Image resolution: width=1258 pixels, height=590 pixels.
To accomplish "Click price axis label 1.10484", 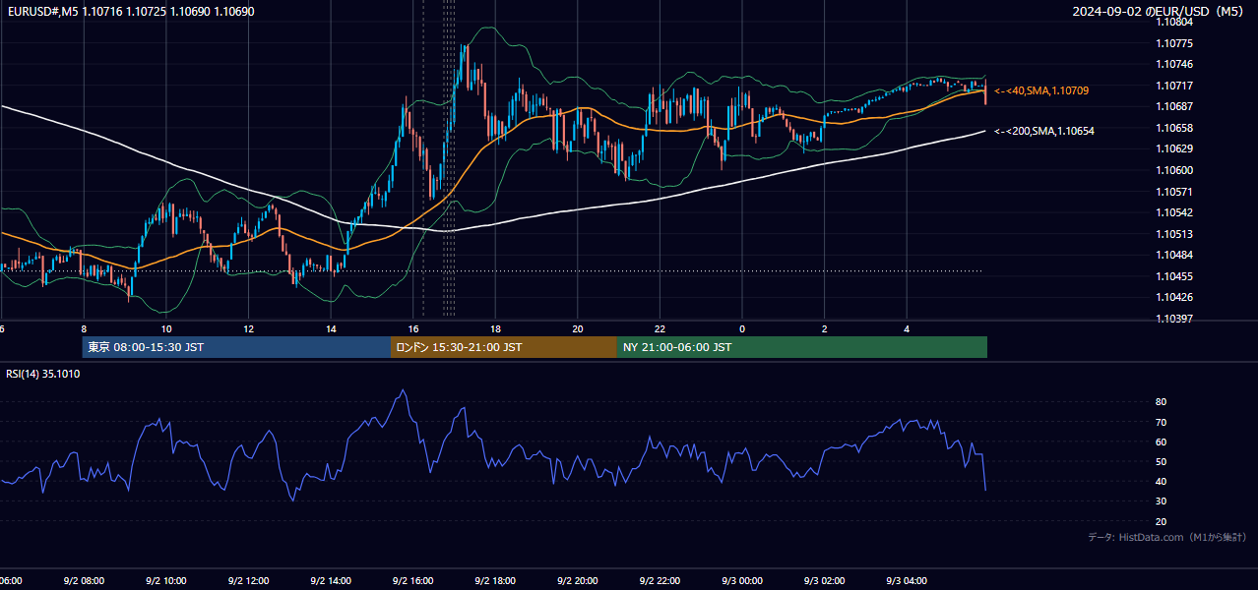I will 1174,255.
